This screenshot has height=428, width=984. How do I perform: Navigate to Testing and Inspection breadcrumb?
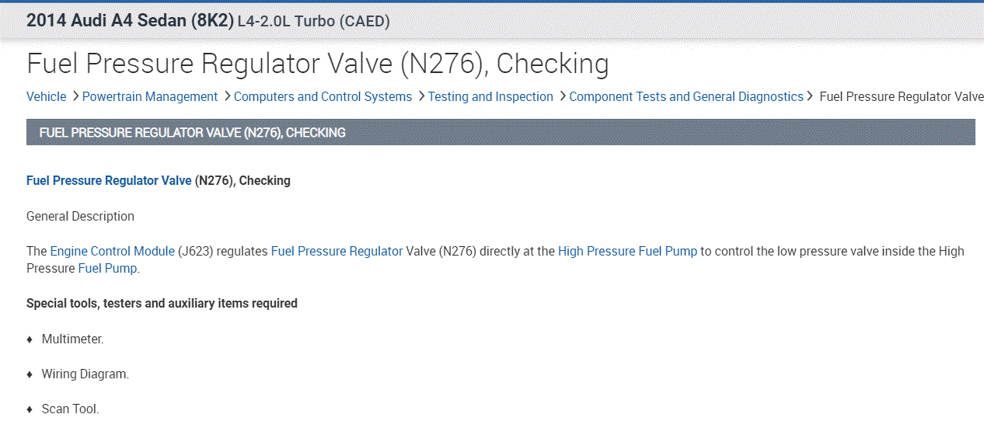pos(490,97)
